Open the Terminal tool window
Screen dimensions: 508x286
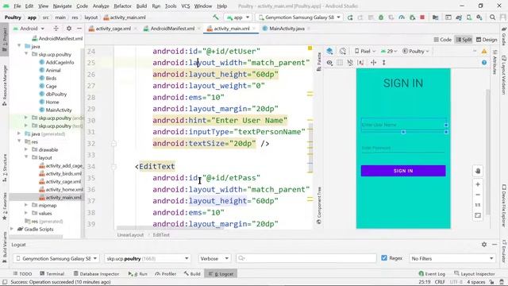click(x=52, y=273)
